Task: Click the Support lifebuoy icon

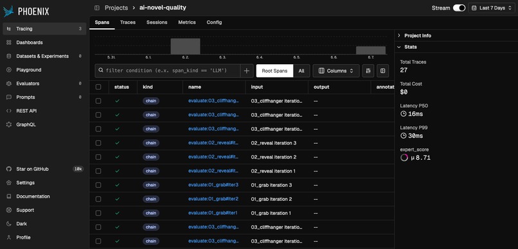Action: 9,210
